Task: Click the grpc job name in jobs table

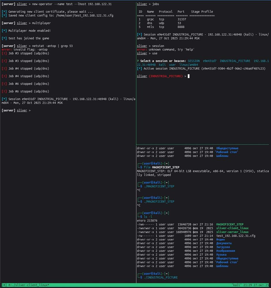Action: (x=150, y=19)
